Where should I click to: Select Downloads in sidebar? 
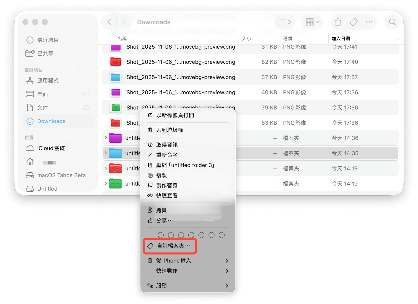pyautogui.click(x=57, y=121)
